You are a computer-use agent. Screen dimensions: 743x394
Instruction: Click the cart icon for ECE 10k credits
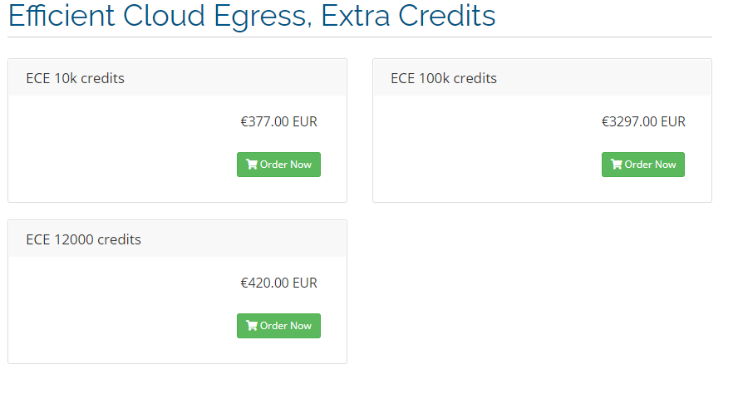[x=252, y=165]
